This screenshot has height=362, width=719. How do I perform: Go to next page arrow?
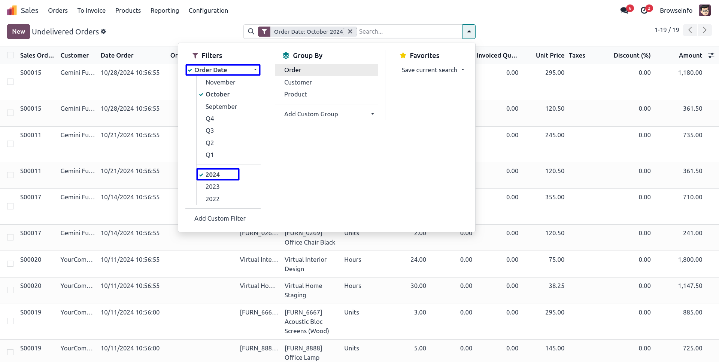pos(704,30)
